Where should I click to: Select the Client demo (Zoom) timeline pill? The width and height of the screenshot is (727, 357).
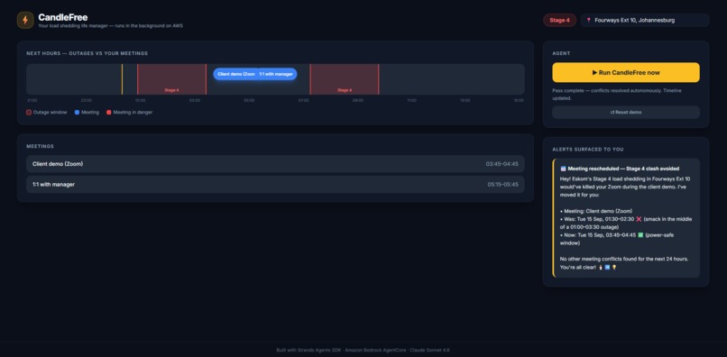click(x=235, y=74)
